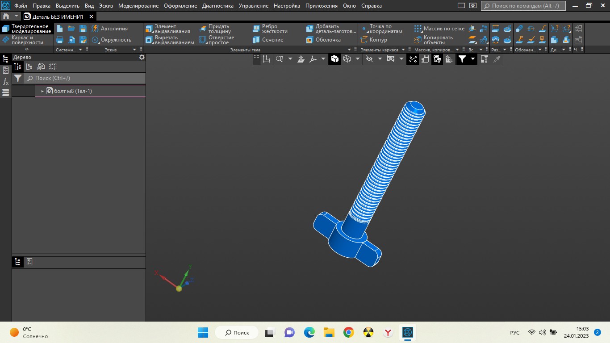The height and width of the screenshot is (343, 610).
Task: Toggle wireframe display mode in view toolbar
Action: click(347, 59)
